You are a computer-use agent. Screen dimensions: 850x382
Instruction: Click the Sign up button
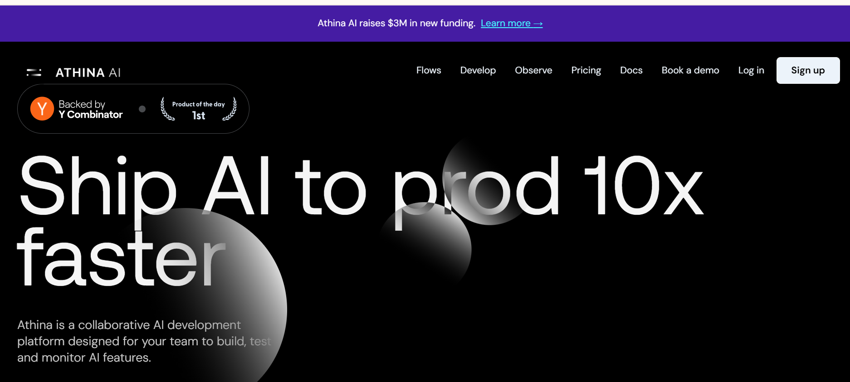pos(808,70)
